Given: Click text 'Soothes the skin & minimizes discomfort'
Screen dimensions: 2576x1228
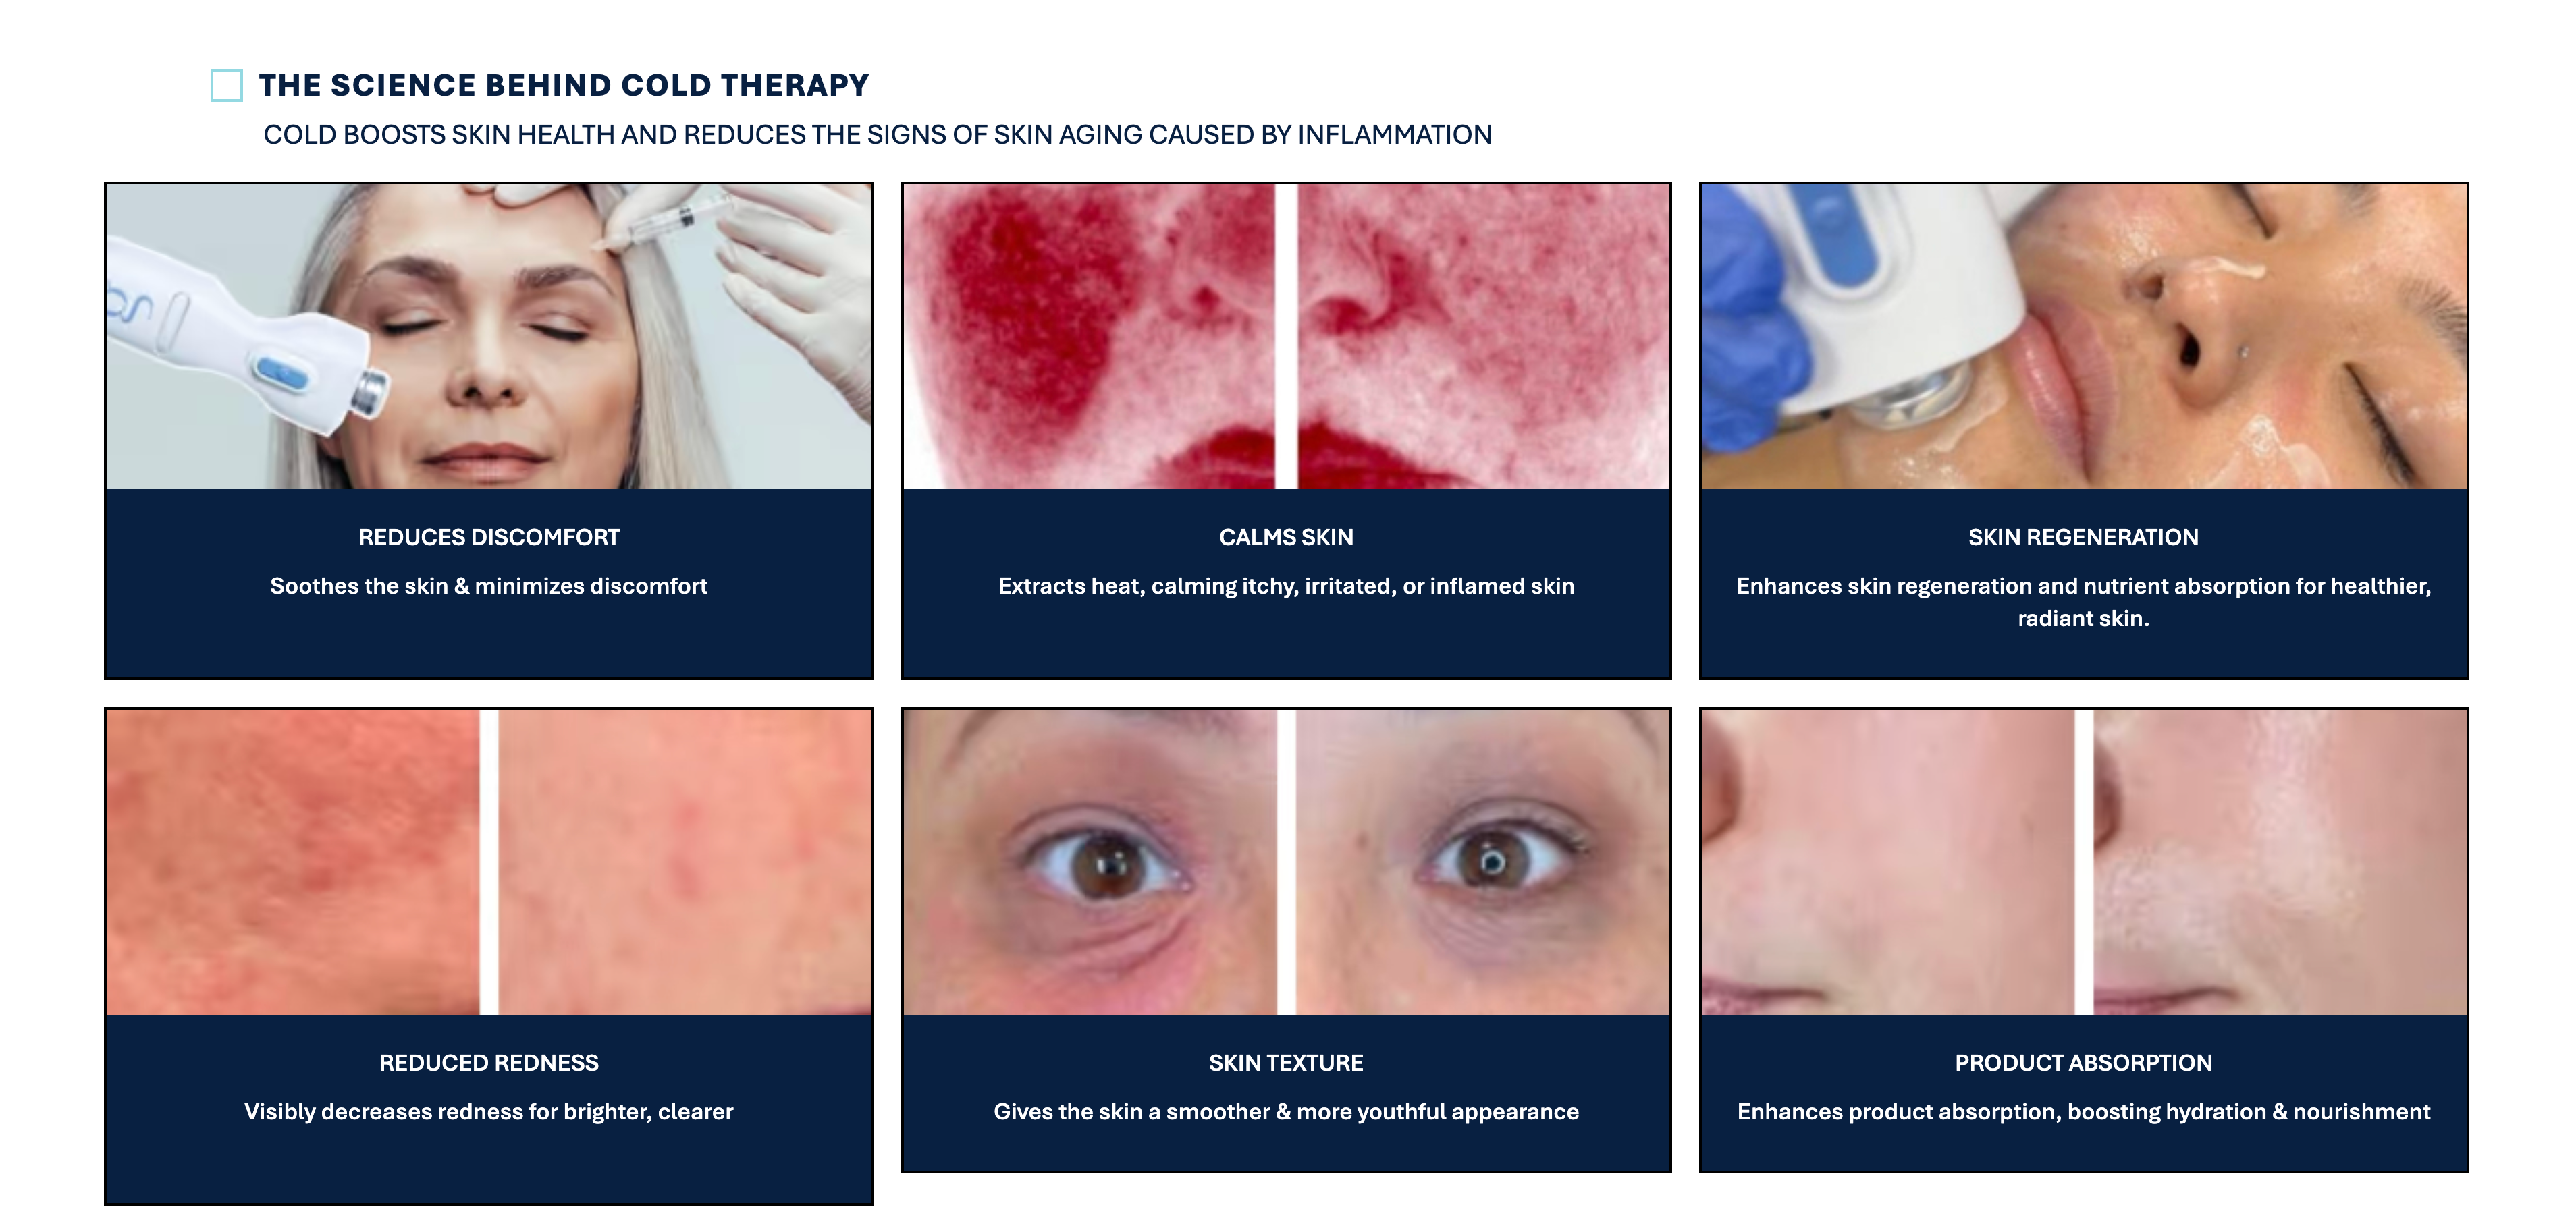Looking at the screenshot, I should pyautogui.click(x=489, y=586).
